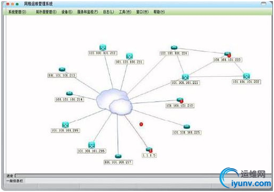Select the switch icon for 101.101.101.211
The height and width of the screenshot is (192, 274).
(x=130, y=56)
